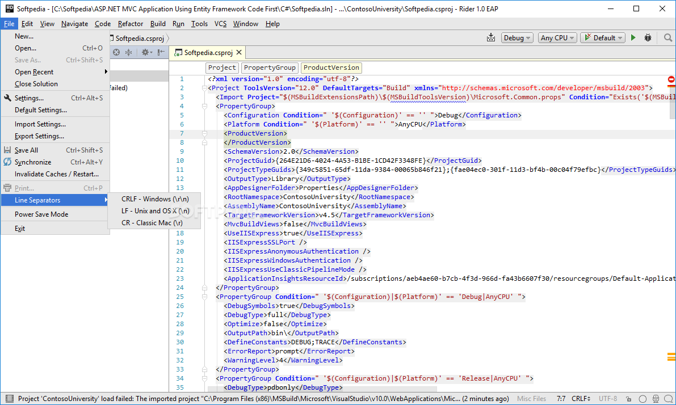
Task: Toggle Power Save Mode
Action: coord(55,214)
